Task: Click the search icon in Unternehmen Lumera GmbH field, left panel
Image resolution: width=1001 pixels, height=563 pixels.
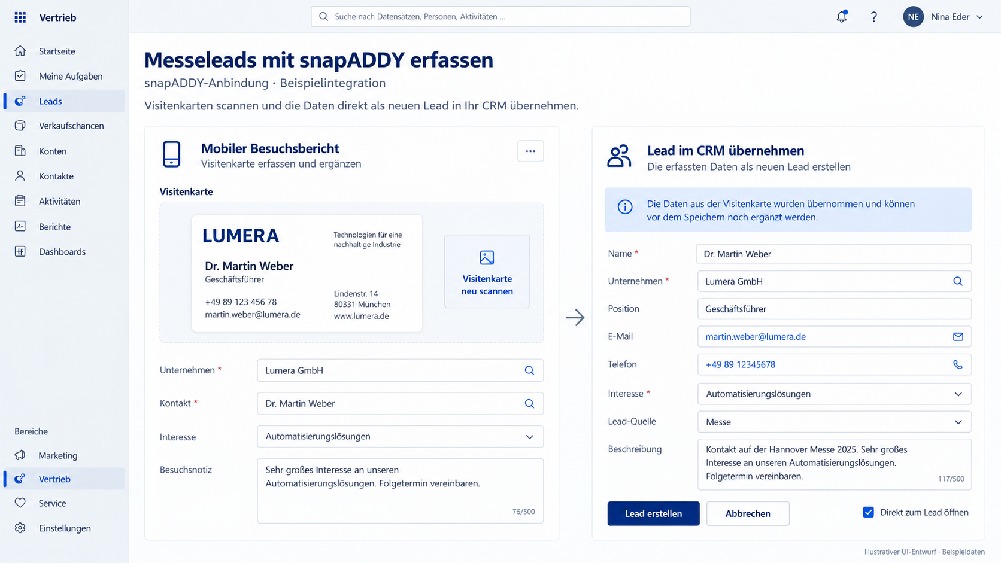Action: (x=529, y=370)
